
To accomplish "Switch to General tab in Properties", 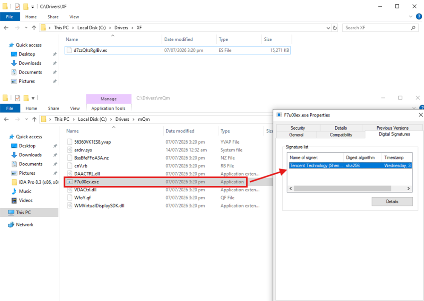I will [x=296, y=135].
